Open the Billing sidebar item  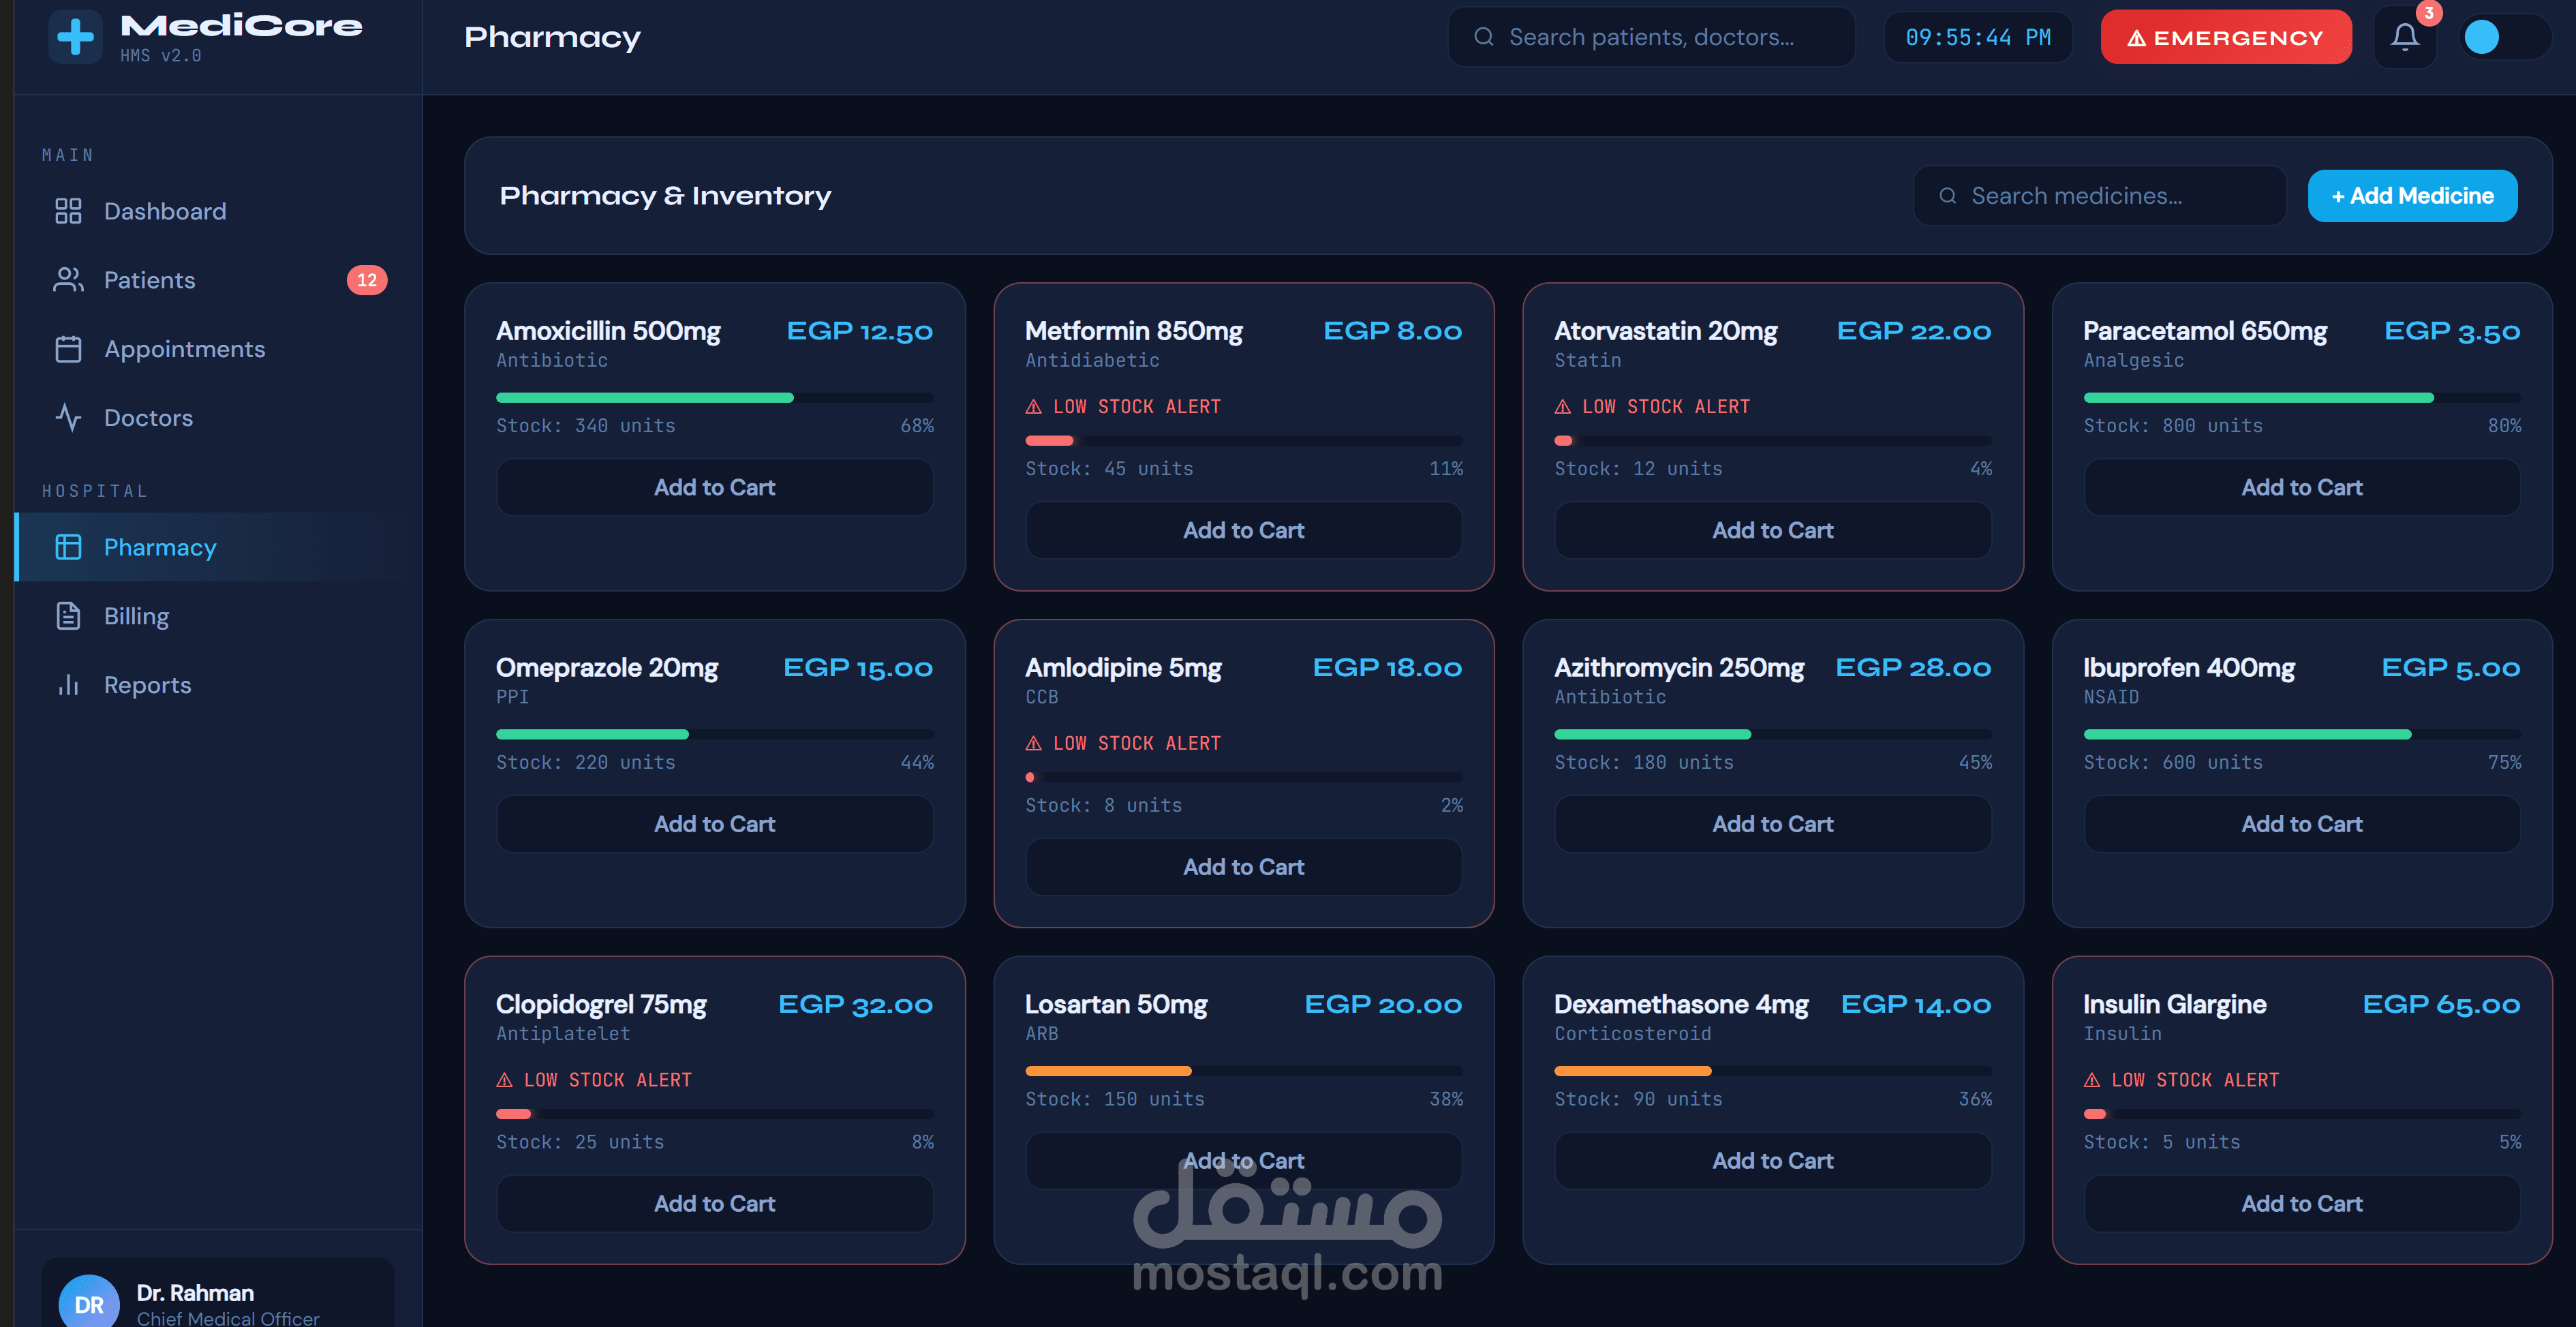(136, 616)
